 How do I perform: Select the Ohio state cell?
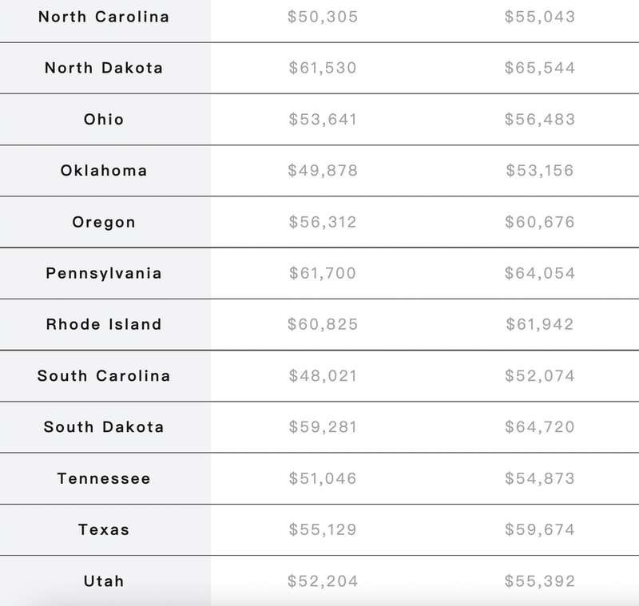pyautogui.click(x=104, y=119)
